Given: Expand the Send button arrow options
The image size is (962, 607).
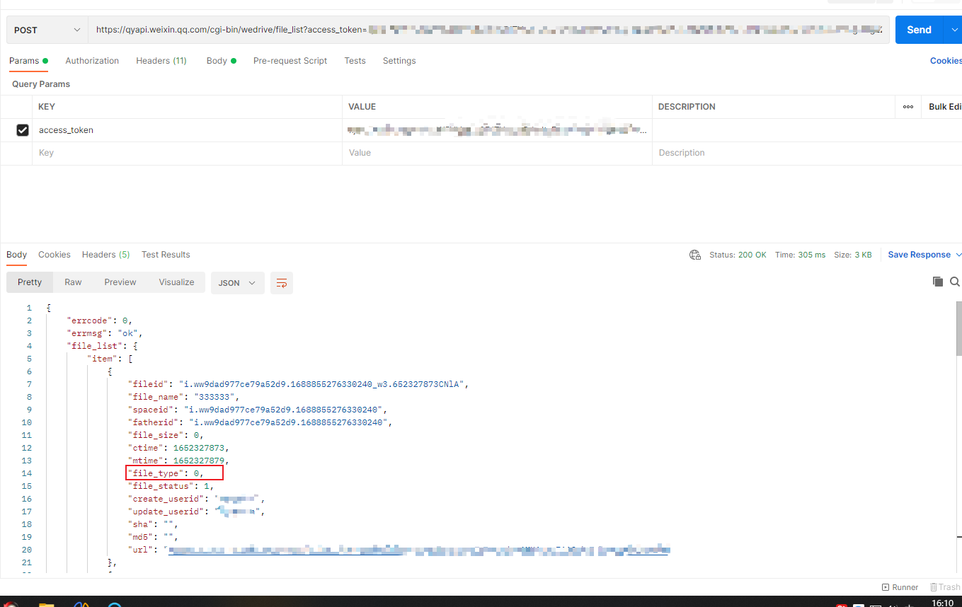Looking at the screenshot, I should [x=952, y=30].
